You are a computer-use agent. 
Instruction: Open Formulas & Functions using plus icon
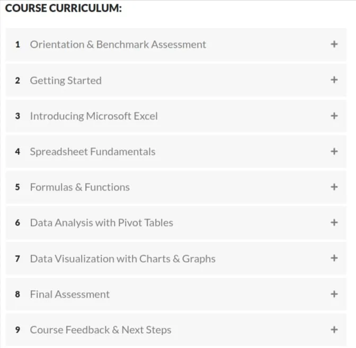(334, 187)
